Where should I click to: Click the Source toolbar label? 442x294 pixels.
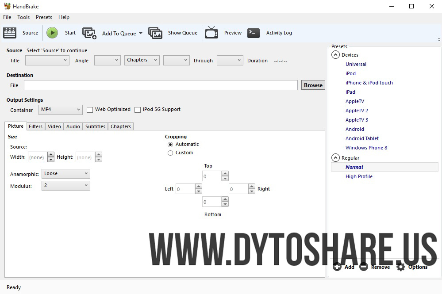click(x=30, y=33)
